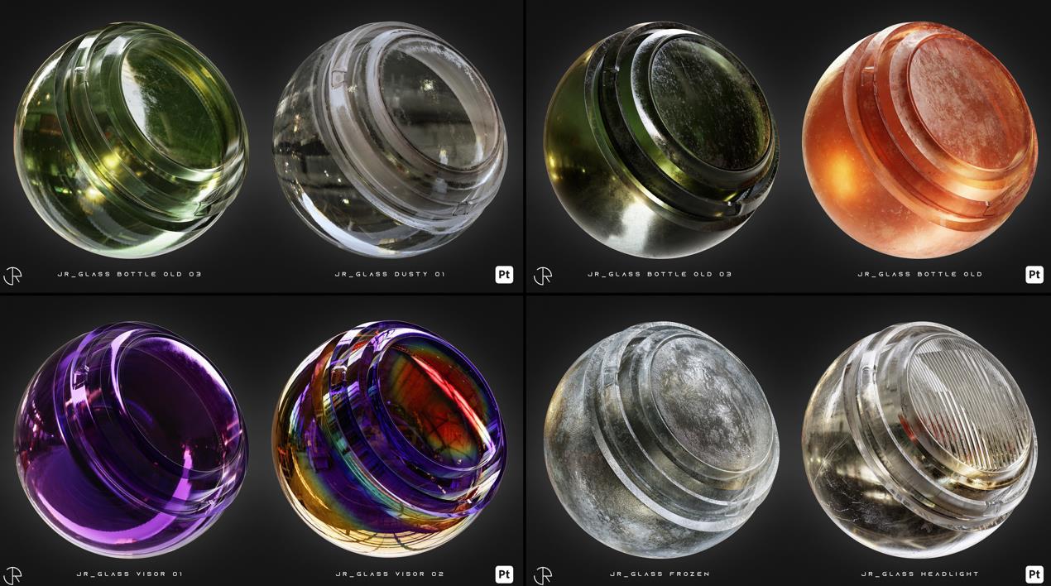Click the Pt icon beside JR_GLASS HEADLIGHT
Viewport: 1051px width, 586px height.
[1034, 574]
